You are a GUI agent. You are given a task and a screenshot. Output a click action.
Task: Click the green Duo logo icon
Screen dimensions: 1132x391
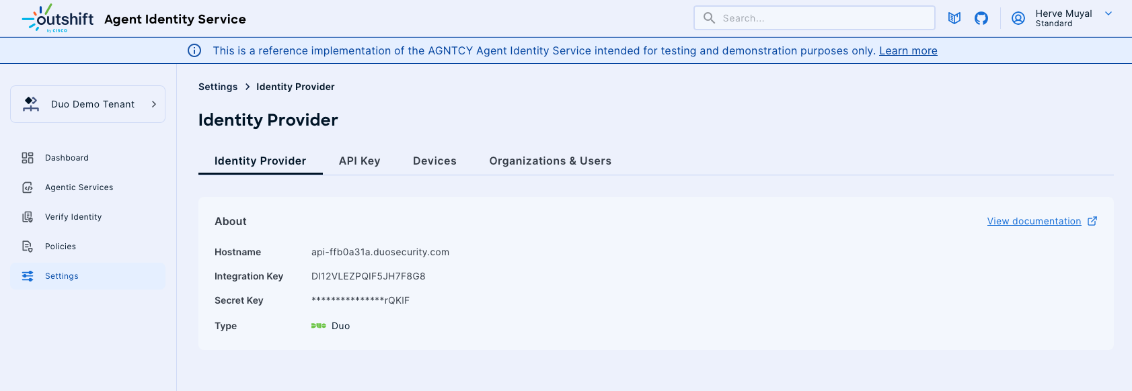tap(319, 326)
